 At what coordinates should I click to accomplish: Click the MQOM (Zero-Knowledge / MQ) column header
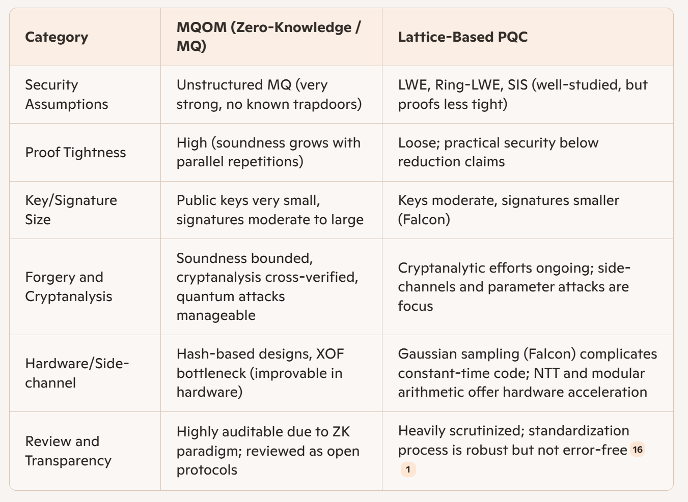(268, 37)
